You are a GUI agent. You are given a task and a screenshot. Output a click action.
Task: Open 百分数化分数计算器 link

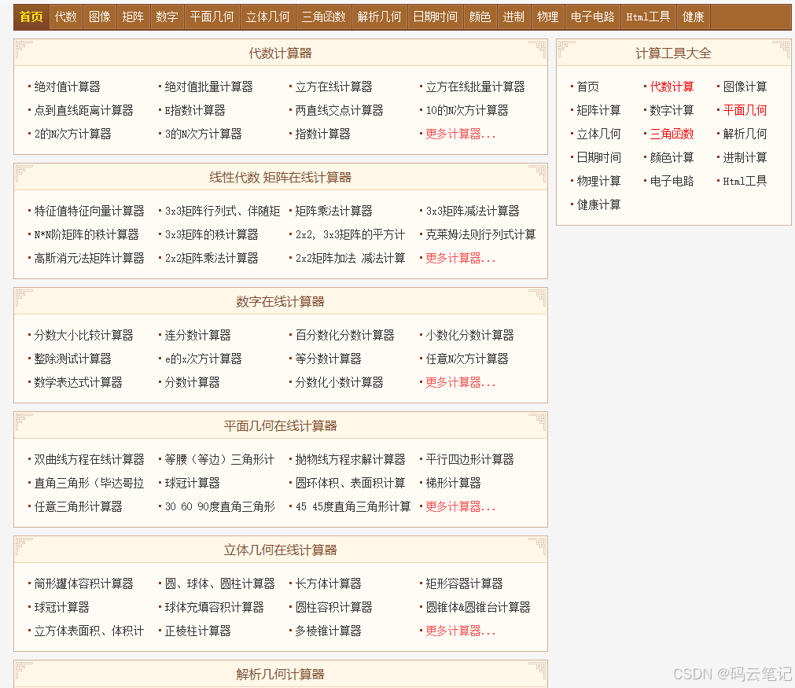(x=344, y=335)
